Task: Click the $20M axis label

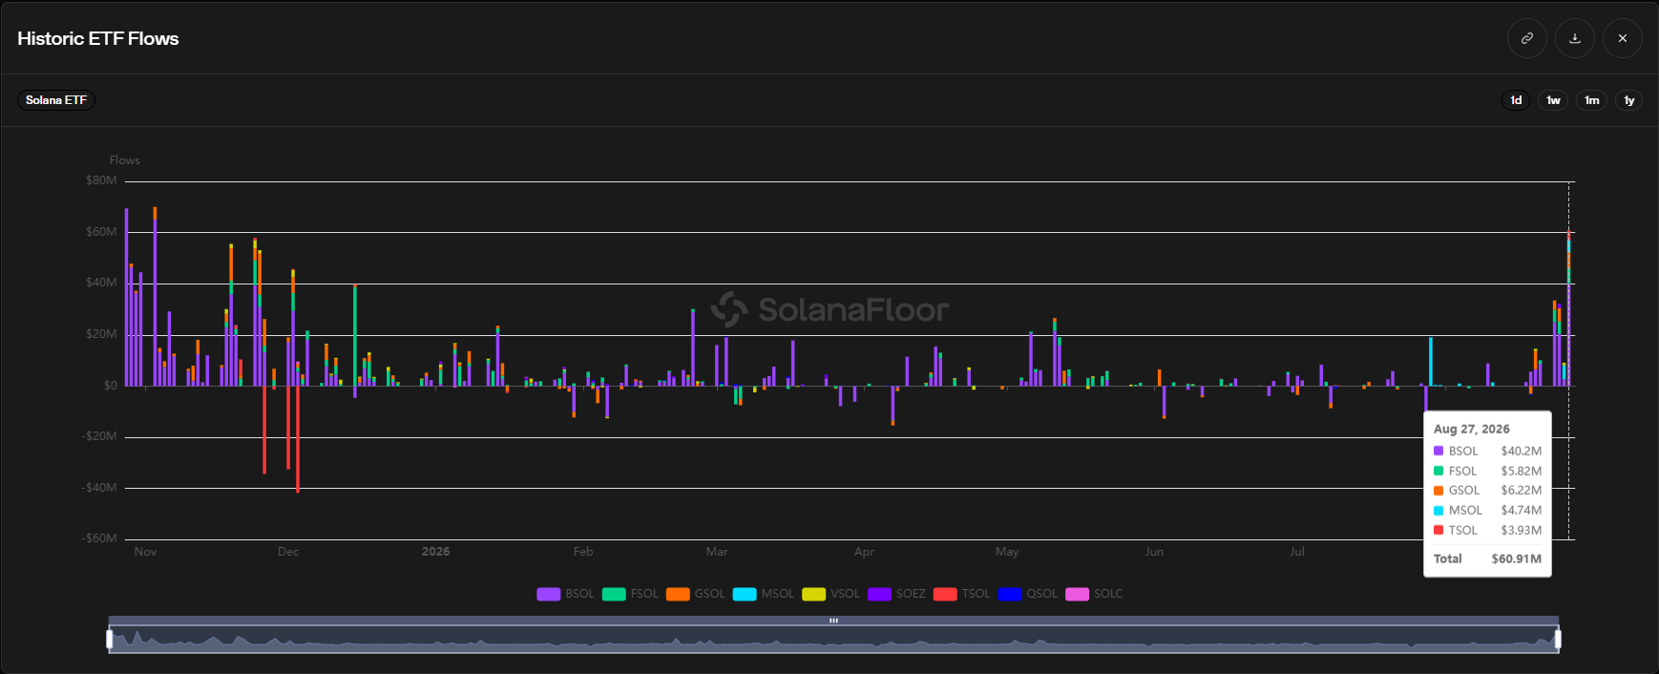Action: point(101,334)
